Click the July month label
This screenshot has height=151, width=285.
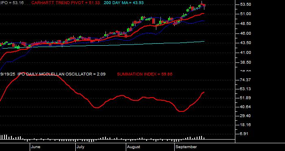tap(80, 147)
